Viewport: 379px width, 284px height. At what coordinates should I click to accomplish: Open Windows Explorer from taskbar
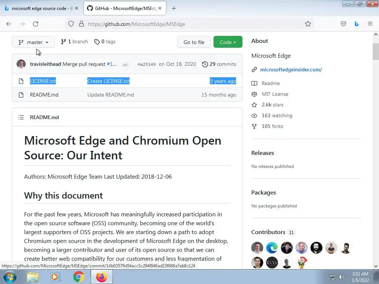click(x=33, y=277)
